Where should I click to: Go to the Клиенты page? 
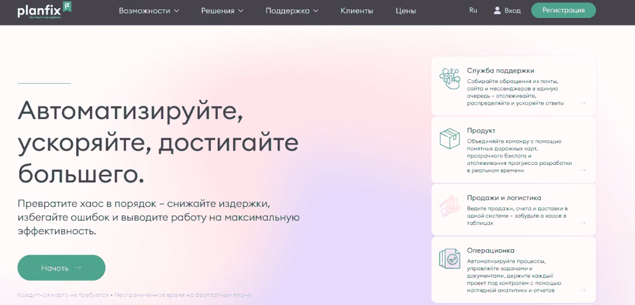(357, 11)
